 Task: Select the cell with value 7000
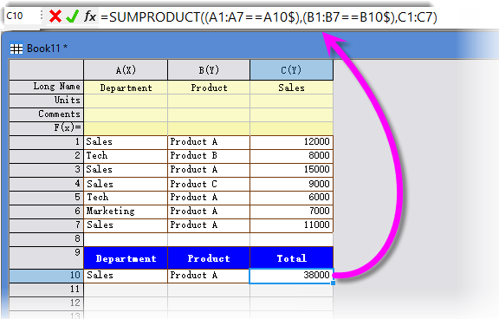[x=291, y=212]
